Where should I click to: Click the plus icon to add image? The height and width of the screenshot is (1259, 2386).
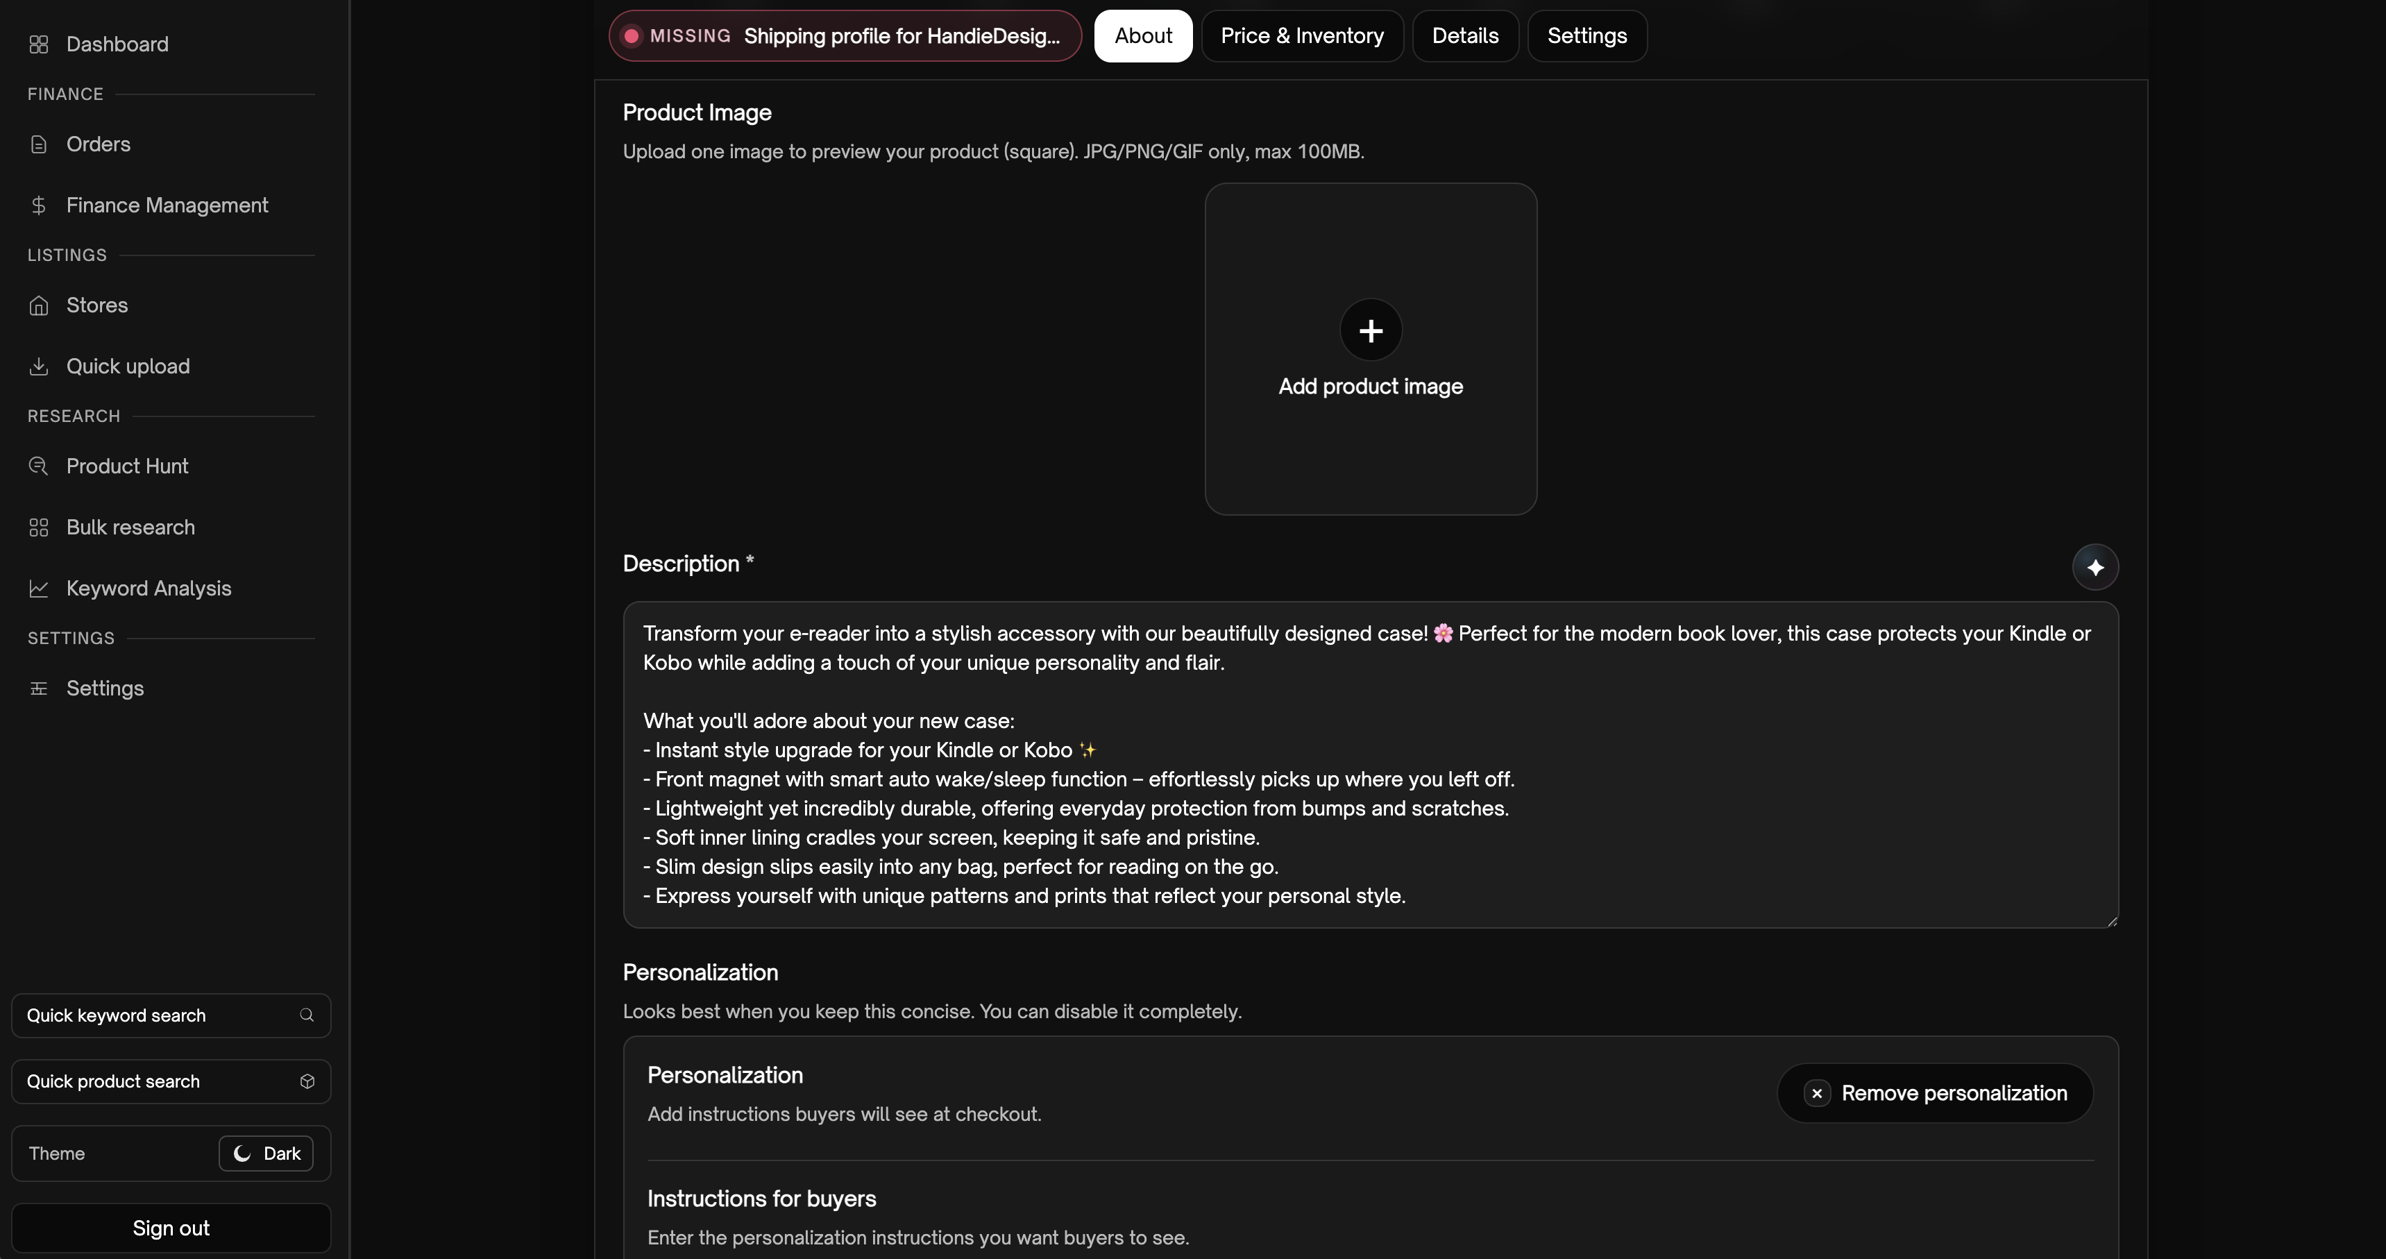click(1370, 330)
